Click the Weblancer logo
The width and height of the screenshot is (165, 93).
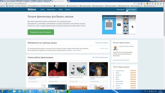tap(32, 10)
